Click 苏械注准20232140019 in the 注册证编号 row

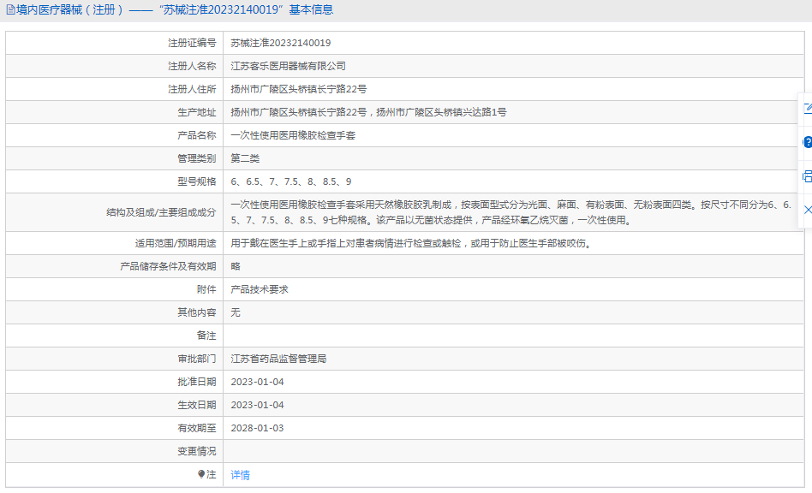(281, 43)
